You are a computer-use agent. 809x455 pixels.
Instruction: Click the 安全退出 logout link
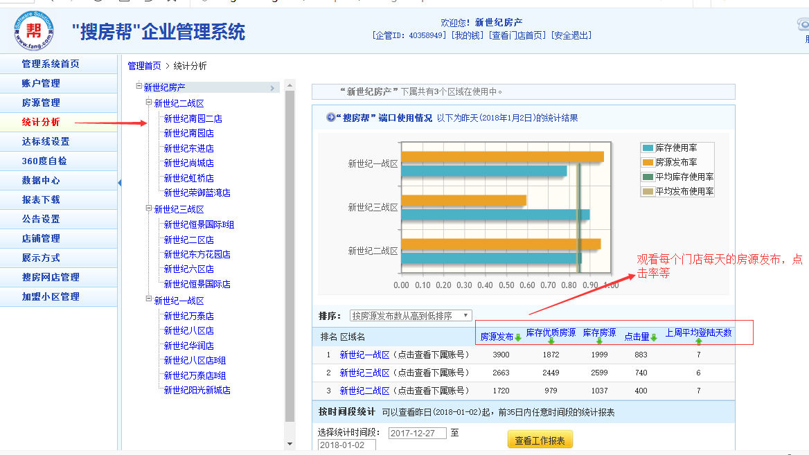click(571, 35)
